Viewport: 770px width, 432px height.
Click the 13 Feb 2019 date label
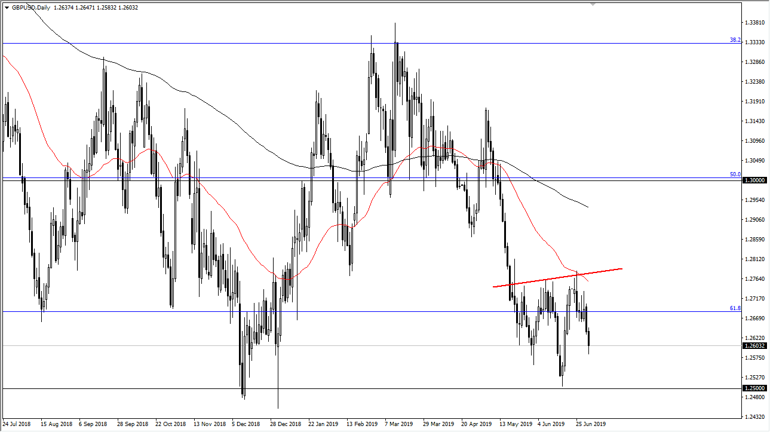pyautogui.click(x=361, y=424)
